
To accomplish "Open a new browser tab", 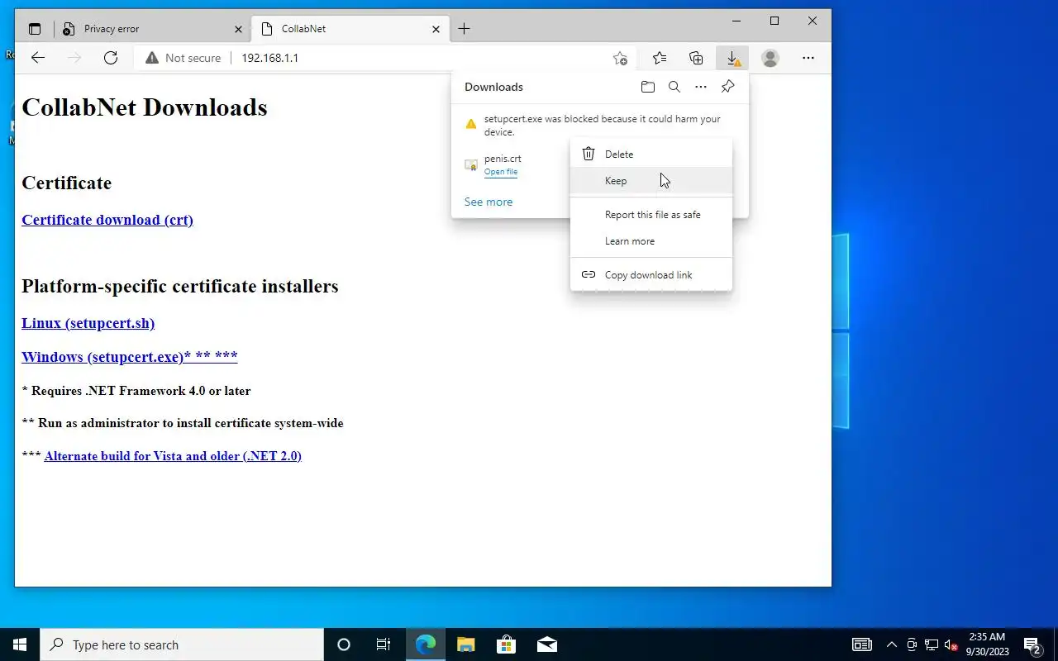I will [x=464, y=29].
